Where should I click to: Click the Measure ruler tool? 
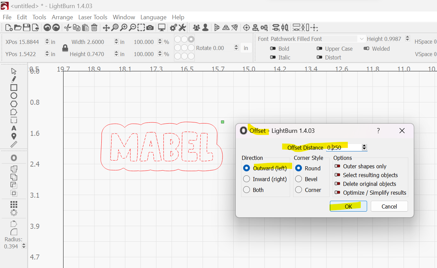[x=14, y=145]
